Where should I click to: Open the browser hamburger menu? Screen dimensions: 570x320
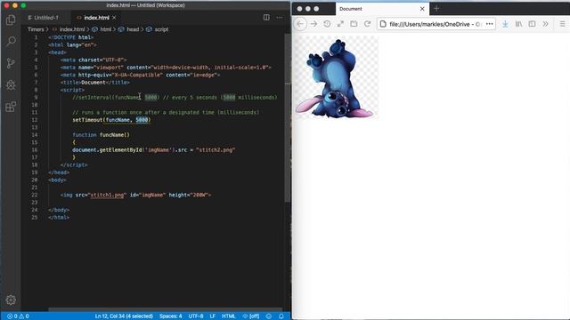(x=562, y=24)
